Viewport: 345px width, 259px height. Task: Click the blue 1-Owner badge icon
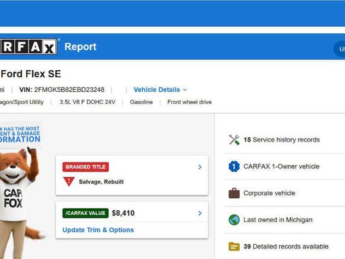pos(234,166)
